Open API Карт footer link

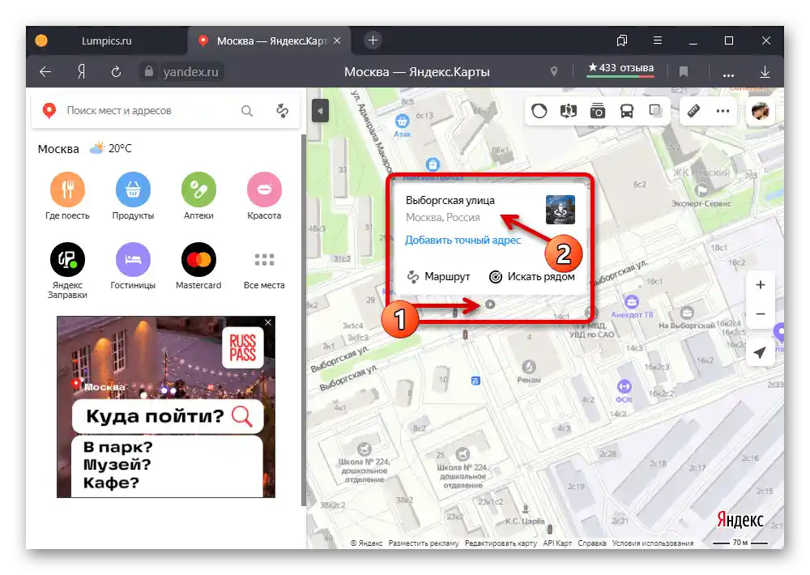557,543
